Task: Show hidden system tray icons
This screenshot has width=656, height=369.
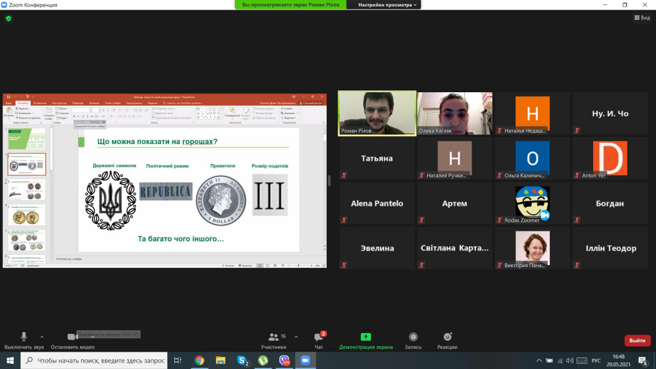Action: tap(539, 361)
